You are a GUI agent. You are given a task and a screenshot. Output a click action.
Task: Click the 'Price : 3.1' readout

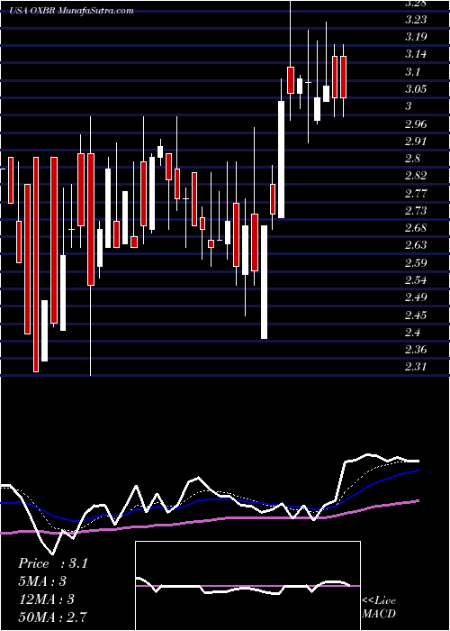pos(52,563)
